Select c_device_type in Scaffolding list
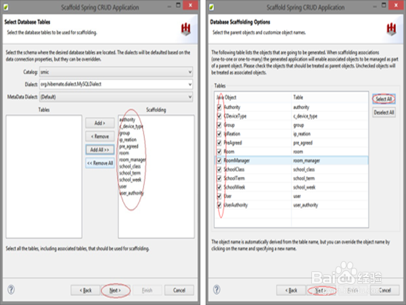This screenshot has width=406, height=305. tap(131, 126)
